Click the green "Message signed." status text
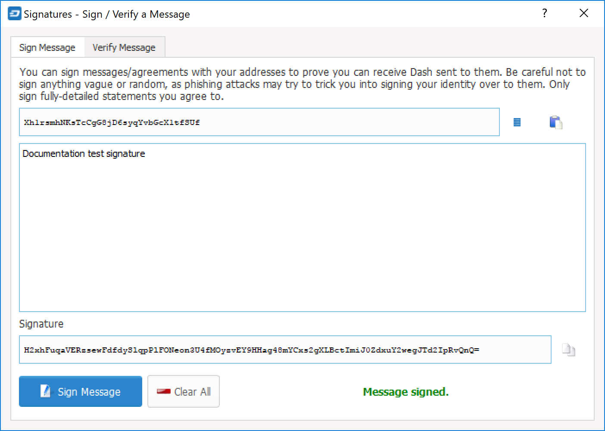The image size is (605, 431). [405, 392]
